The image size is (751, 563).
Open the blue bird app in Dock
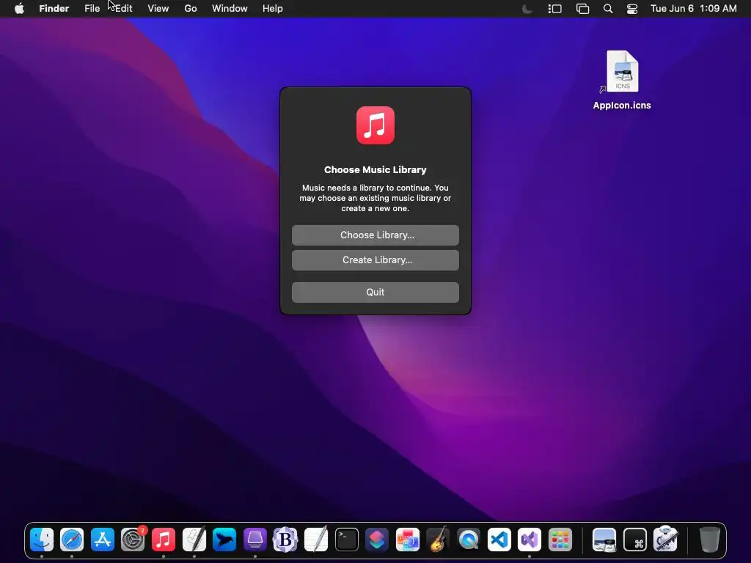224,540
